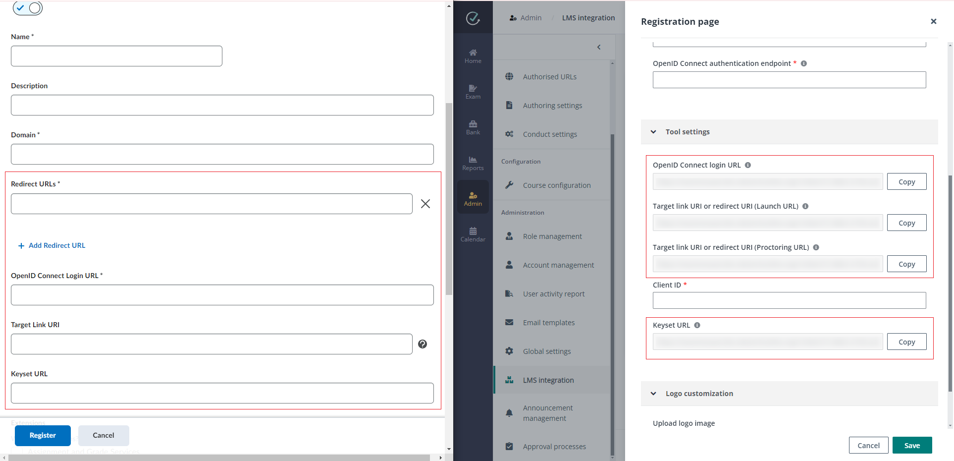Click the Description input field
This screenshot has width=954, height=461.
pos(222,105)
